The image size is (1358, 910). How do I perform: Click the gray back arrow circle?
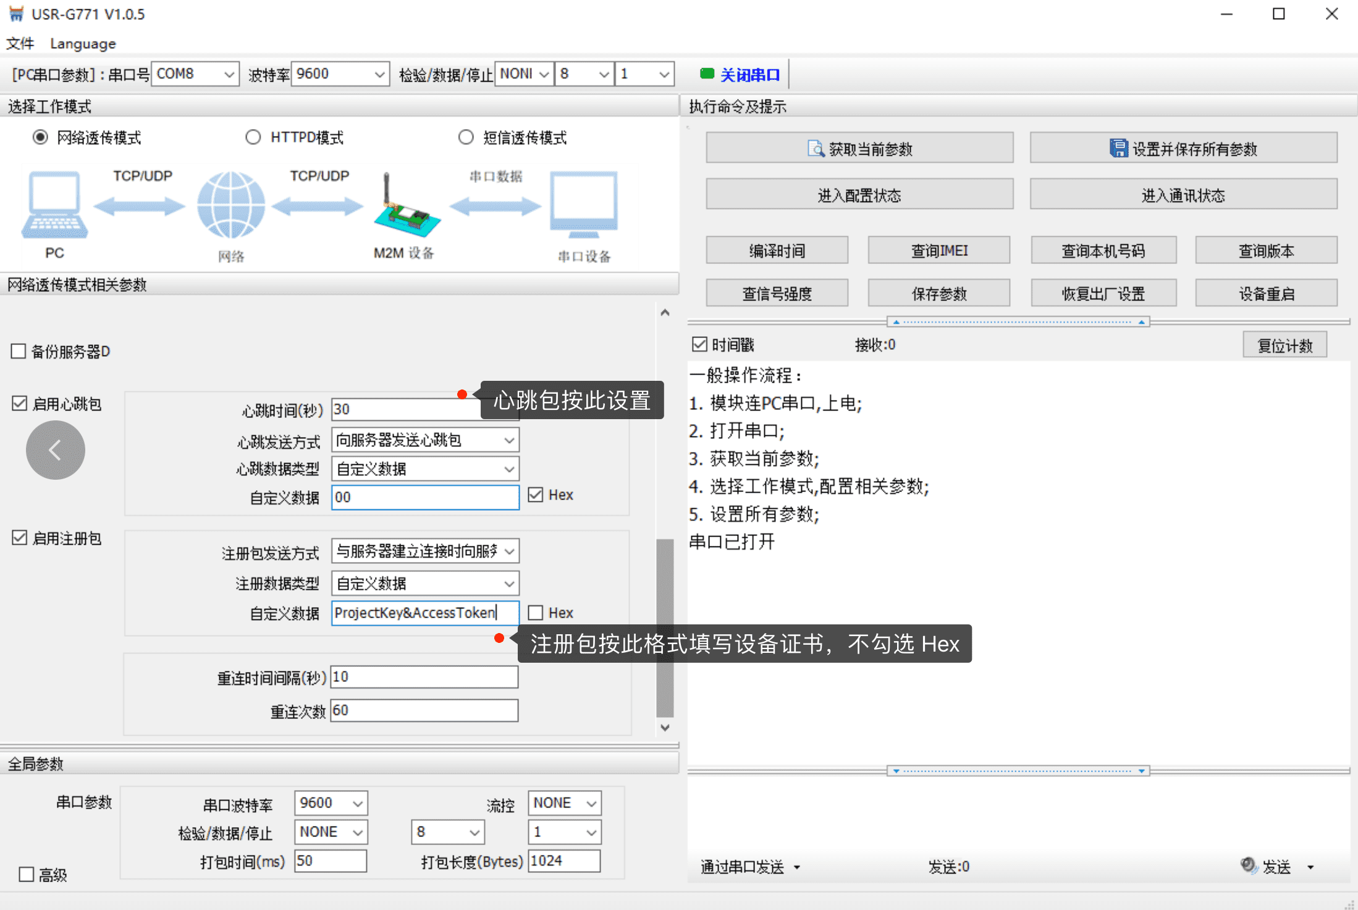(x=56, y=450)
